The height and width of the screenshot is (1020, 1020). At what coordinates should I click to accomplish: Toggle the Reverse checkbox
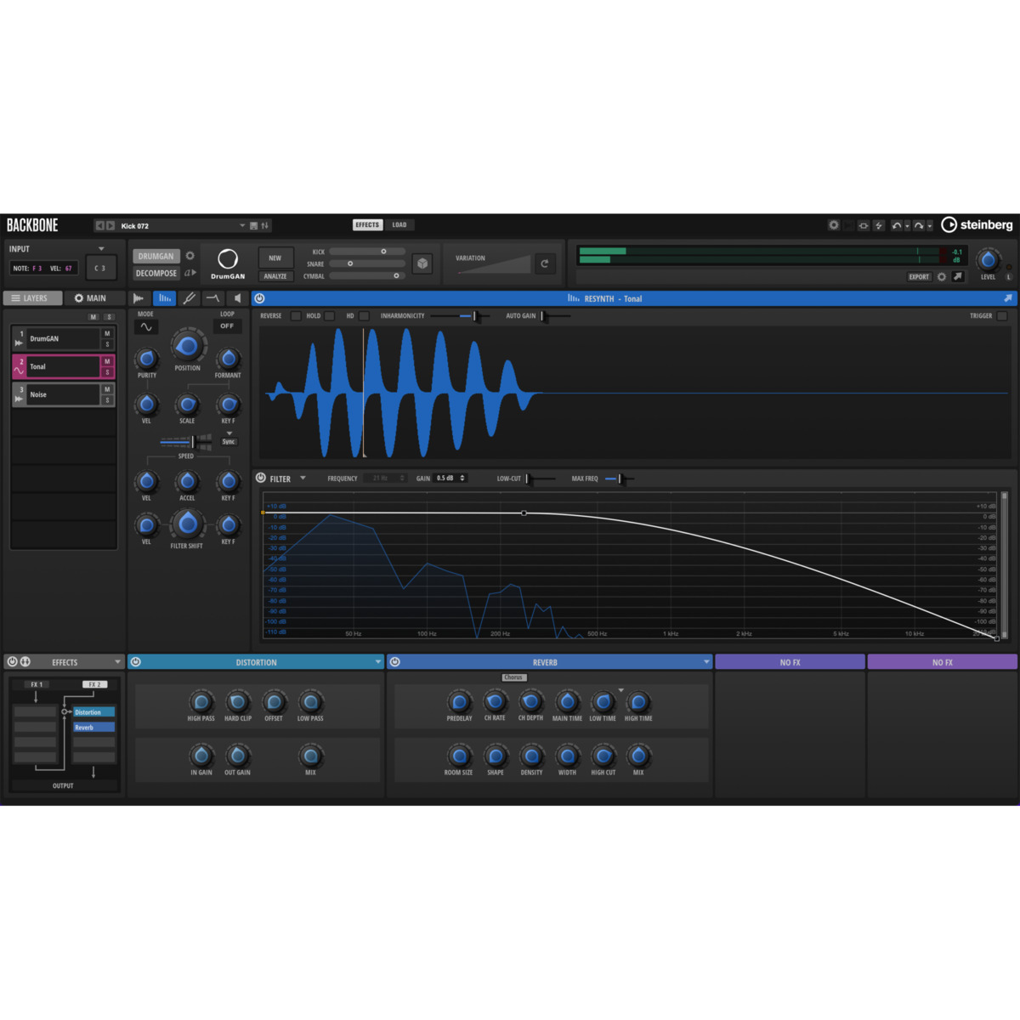pyautogui.click(x=296, y=315)
